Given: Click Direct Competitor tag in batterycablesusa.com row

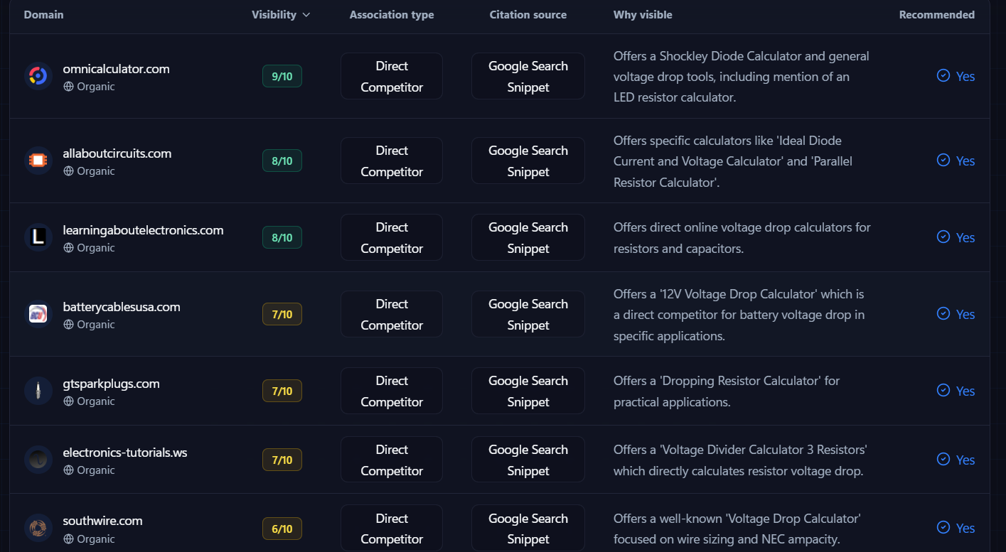Looking at the screenshot, I should (392, 314).
